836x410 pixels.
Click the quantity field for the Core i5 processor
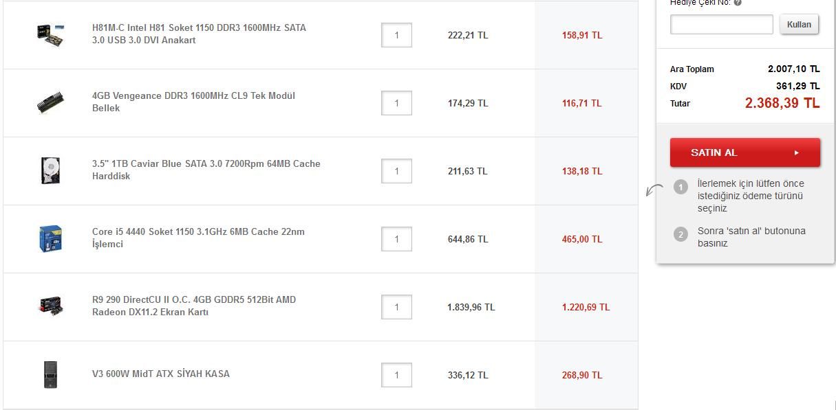(396, 239)
